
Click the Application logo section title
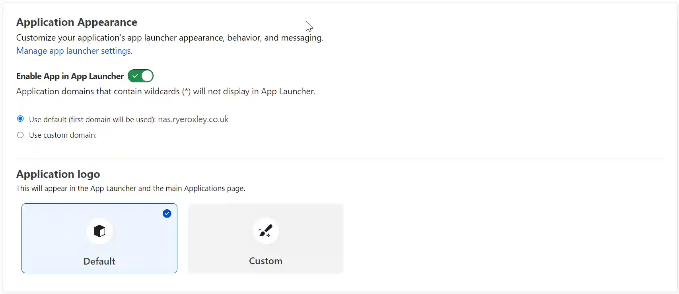point(58,174)
